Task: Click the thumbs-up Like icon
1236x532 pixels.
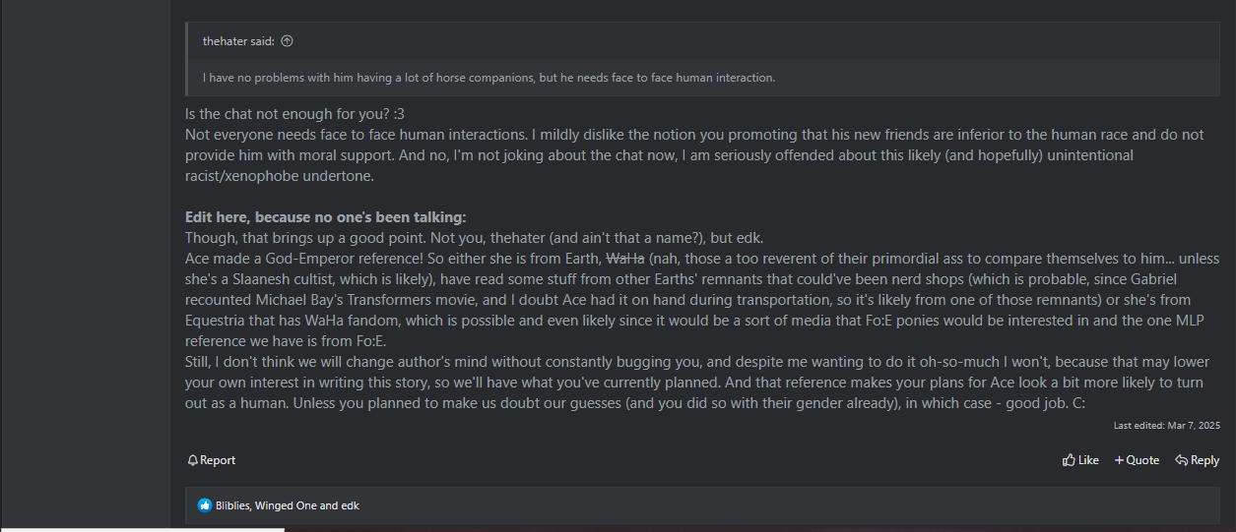Action: pos(1069,460)
